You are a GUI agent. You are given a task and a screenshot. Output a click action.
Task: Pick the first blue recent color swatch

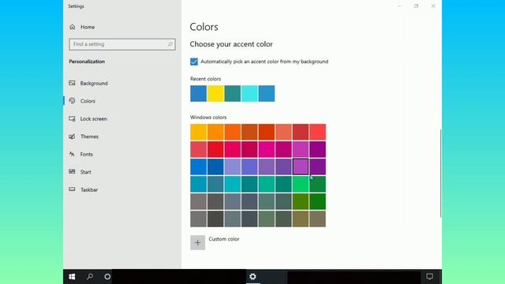198,93
